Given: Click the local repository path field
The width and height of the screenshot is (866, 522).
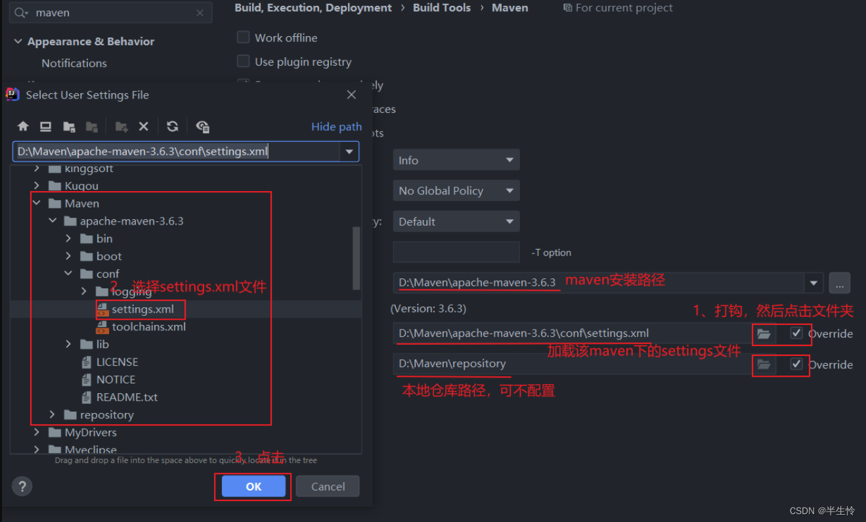Looking at the screenshot, I should 572,364.
